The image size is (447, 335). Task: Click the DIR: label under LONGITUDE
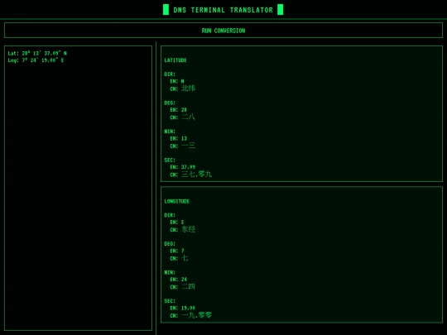click(170, 215)
